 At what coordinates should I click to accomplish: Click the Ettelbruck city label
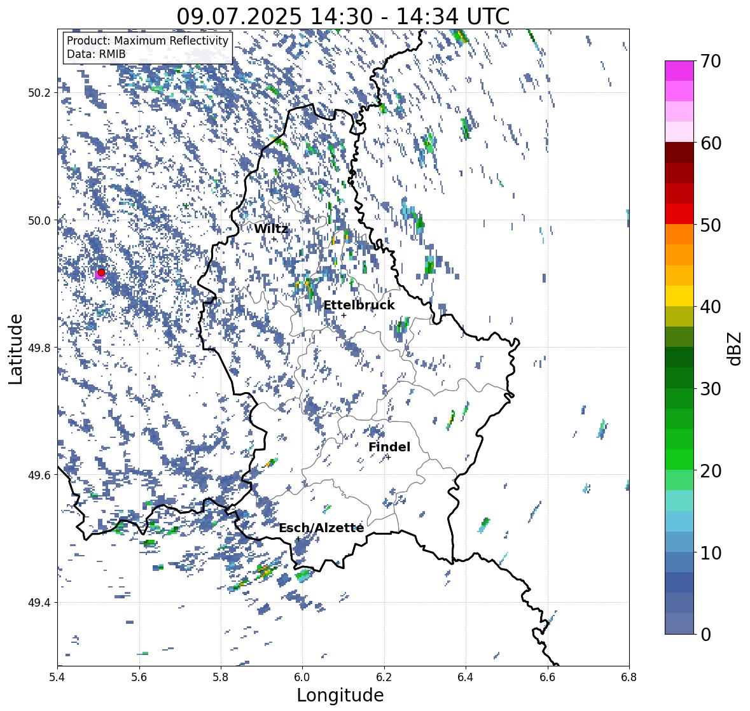[x=359, y=306]
